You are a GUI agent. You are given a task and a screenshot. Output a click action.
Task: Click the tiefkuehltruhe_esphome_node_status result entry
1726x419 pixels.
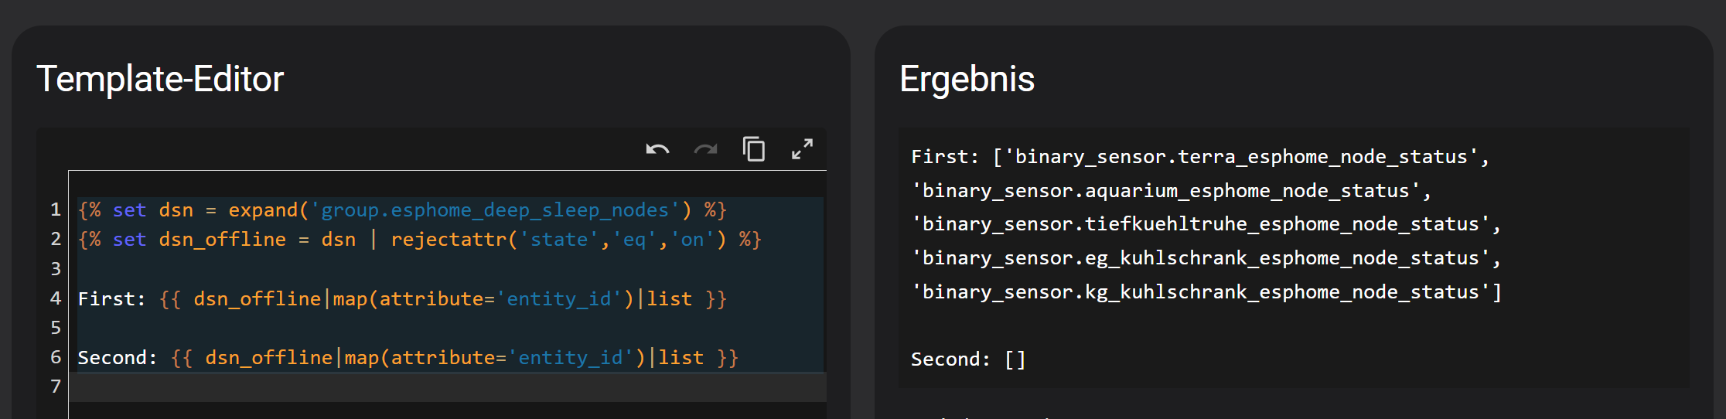(1202, 224)
